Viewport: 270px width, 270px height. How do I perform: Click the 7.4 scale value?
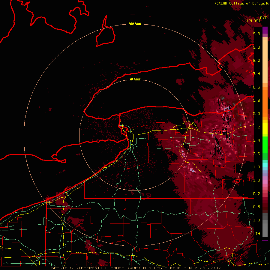256,74
